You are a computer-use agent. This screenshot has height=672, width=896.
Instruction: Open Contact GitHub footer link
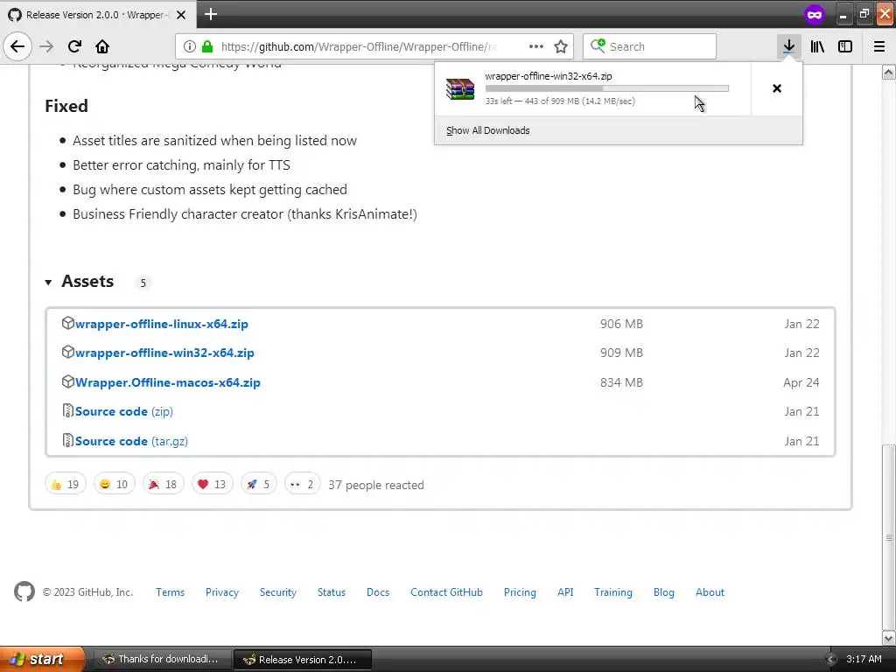click(446, 592)
